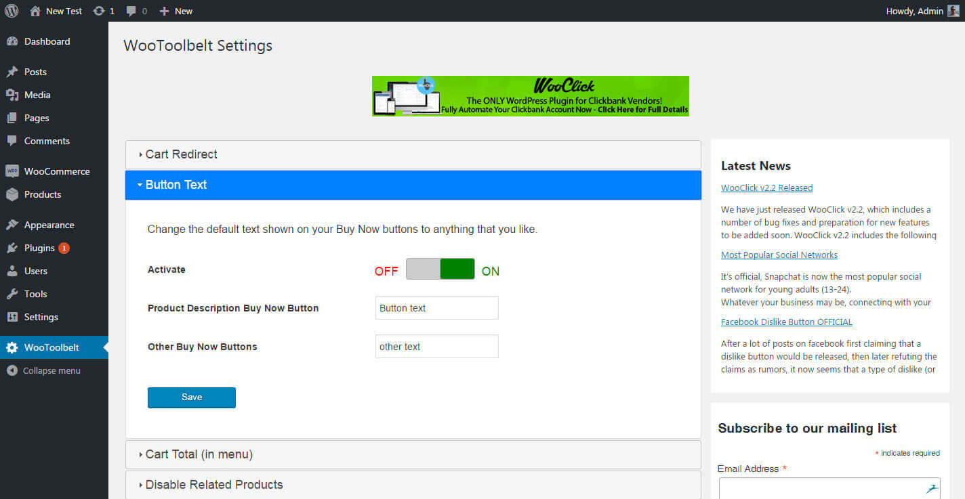This screenshot has height=499, width=965.
Task: Expand the Disable Related Products section
Action: pos(413,485)
